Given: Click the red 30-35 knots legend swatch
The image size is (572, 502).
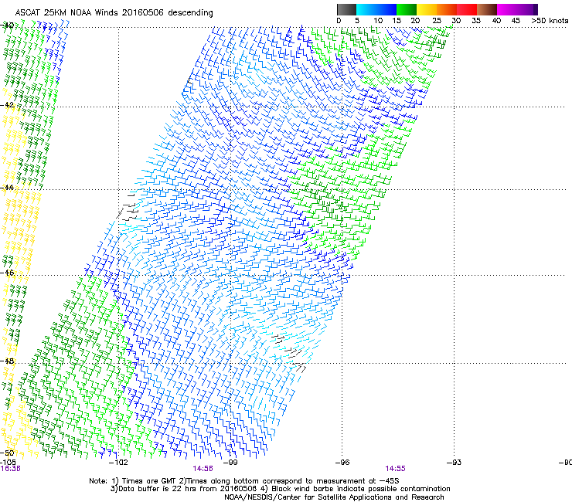Looking at the screenshot, I should coord(467,9).
